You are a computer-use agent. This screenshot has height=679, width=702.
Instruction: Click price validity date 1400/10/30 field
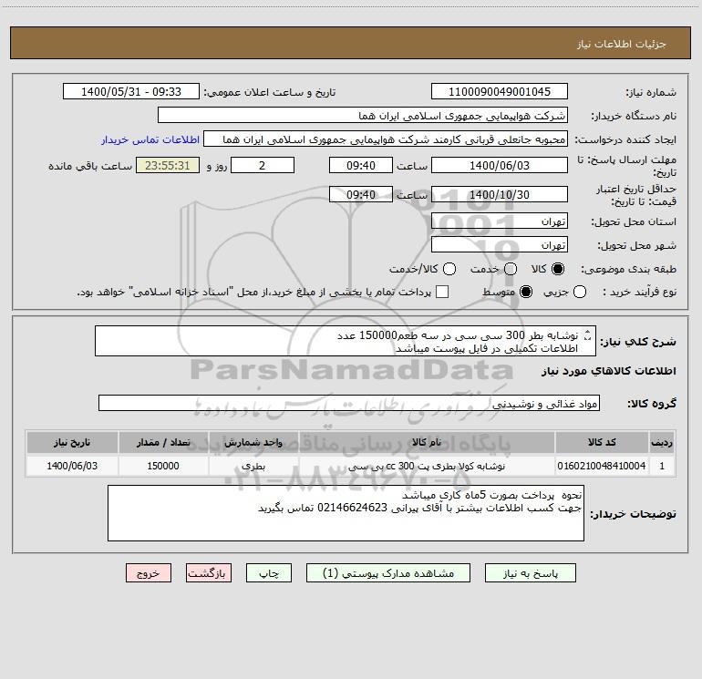pyautogui.click(x=500, y=194)
